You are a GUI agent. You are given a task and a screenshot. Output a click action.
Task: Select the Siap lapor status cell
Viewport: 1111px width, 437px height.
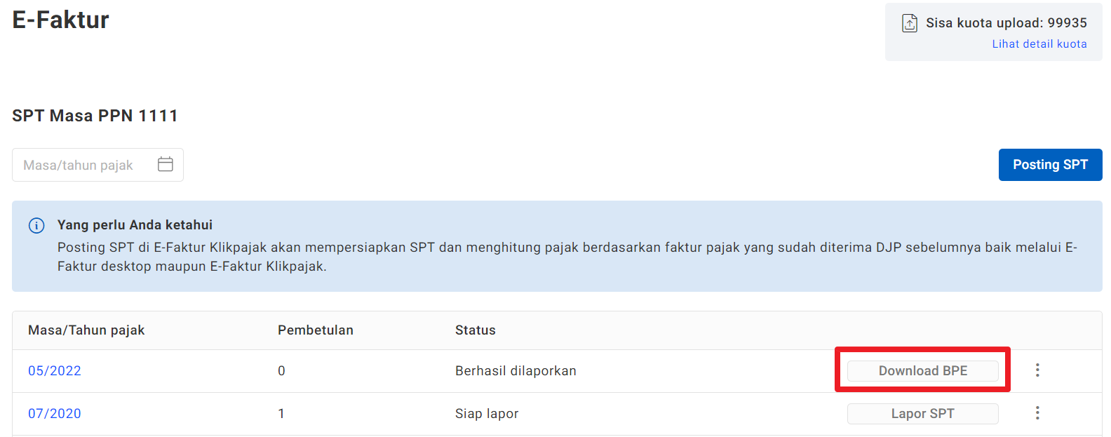pyautogui.click(x=487, y=414)
